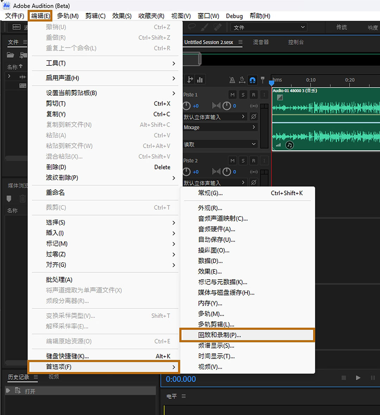Open the 效果(S) menu
Viewport: 380px width, 415px height.
(x=122, y=16)
